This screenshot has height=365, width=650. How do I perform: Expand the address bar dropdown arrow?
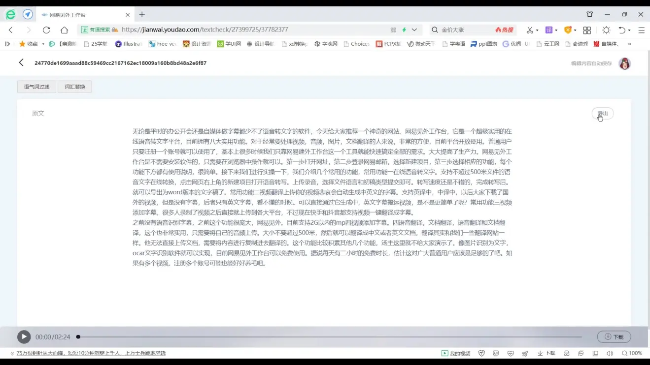(x=414, y=30)
